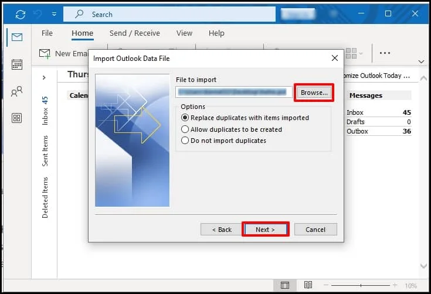Screen dimensions: 431x294
Task: Click the Browse... button
Action: click(314, 93)
